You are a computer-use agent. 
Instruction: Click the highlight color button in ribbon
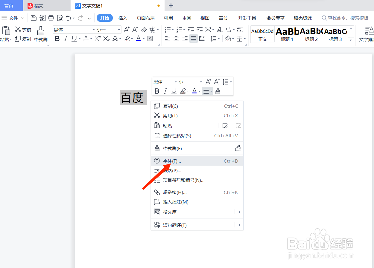[127, 38]
